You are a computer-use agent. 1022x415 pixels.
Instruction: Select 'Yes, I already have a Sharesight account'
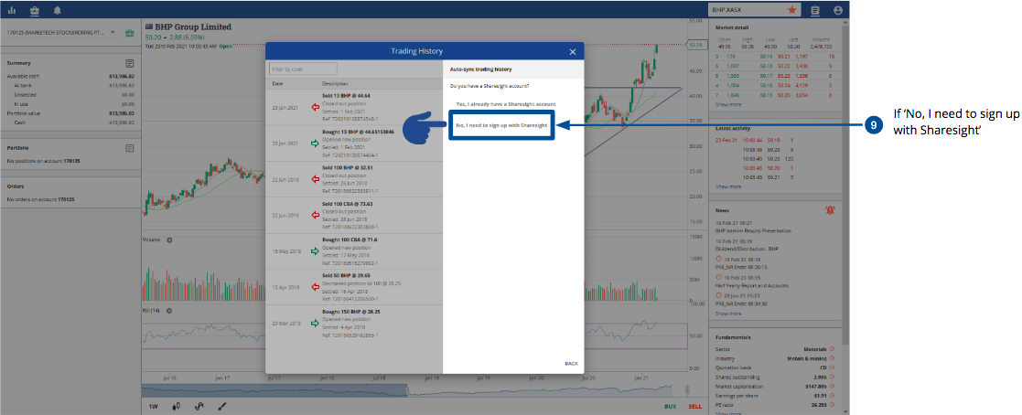(x=506, y=104)
